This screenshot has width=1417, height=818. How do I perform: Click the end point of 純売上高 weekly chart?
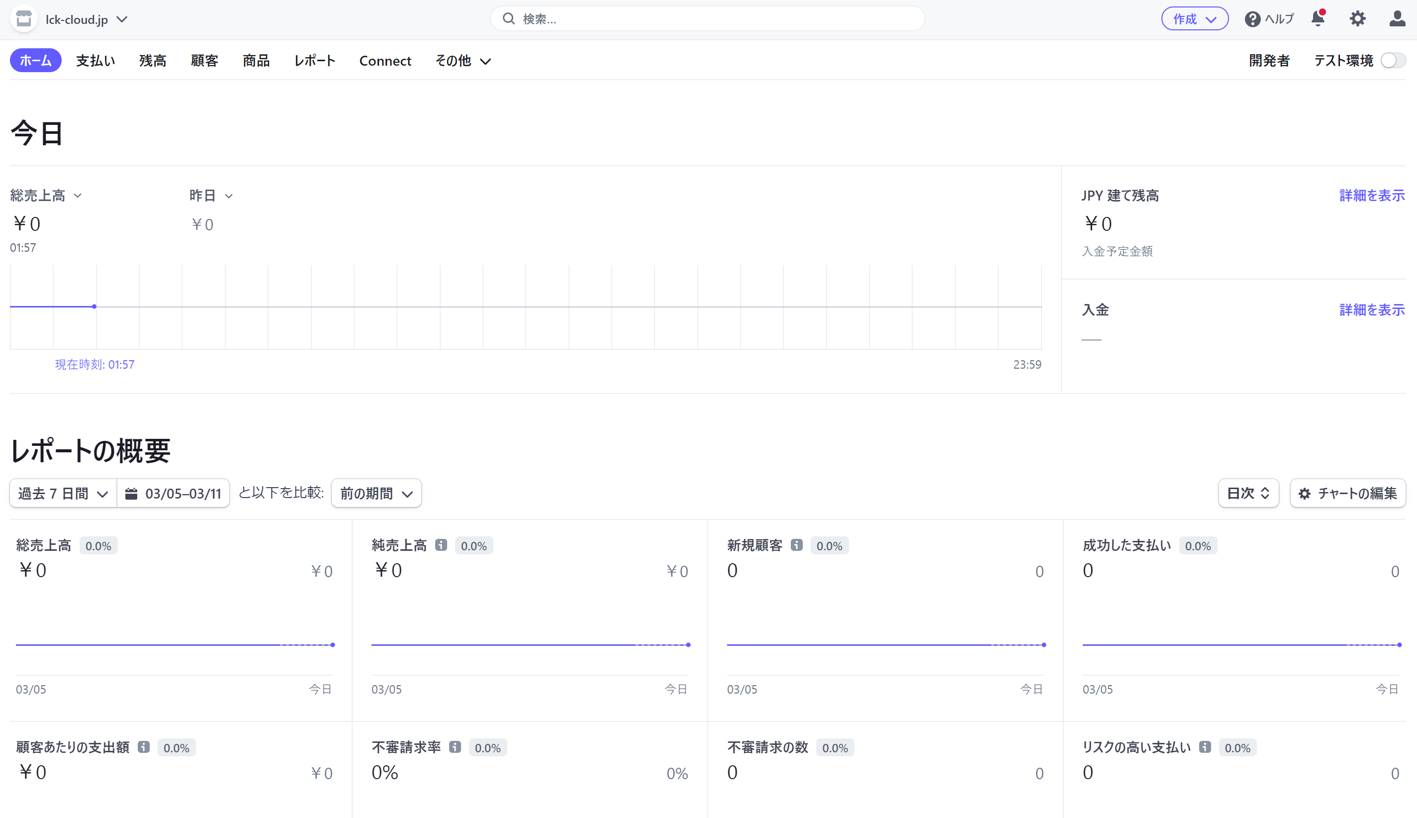688,645
